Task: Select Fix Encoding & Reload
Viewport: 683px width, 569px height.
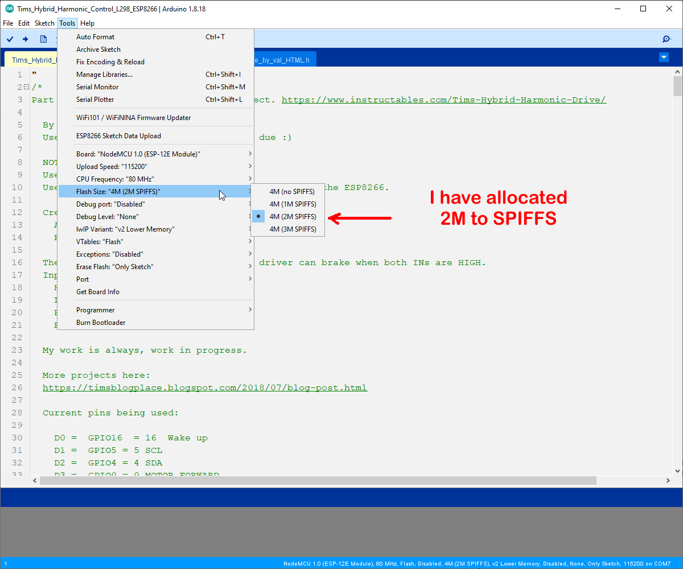Action: click(x=156, y=62)
